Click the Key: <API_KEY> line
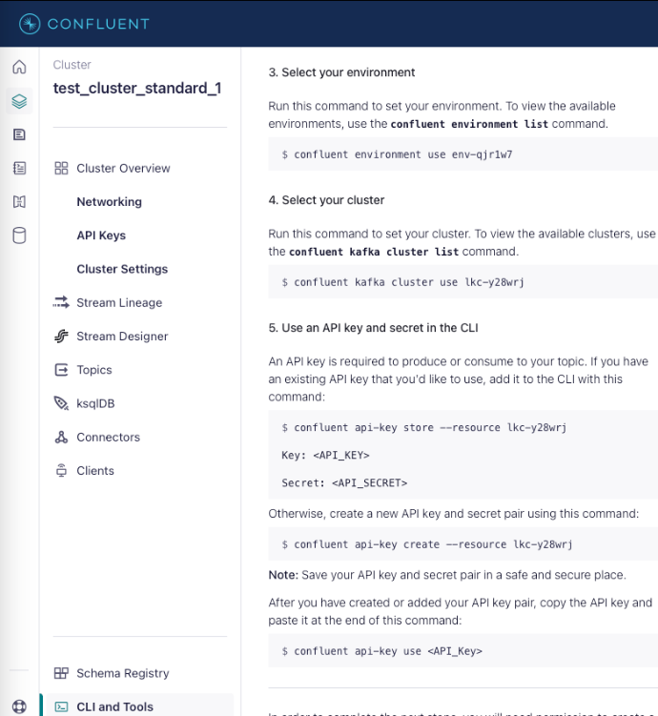658x716 pixels. [325, 456]
